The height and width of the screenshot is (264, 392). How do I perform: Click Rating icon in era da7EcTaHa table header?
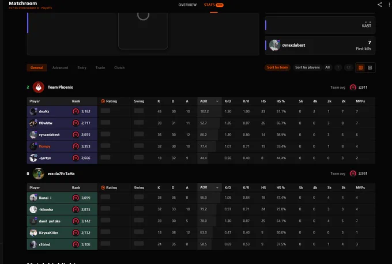tap(103, 187)
